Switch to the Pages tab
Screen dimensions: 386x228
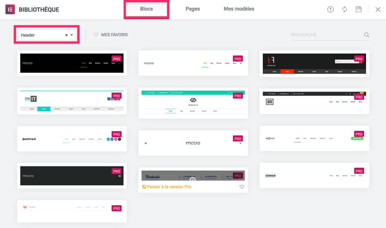[192, 9]
